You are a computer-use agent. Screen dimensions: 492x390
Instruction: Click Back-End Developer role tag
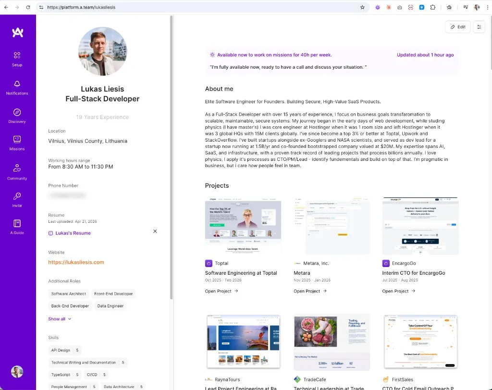point(70,306)
